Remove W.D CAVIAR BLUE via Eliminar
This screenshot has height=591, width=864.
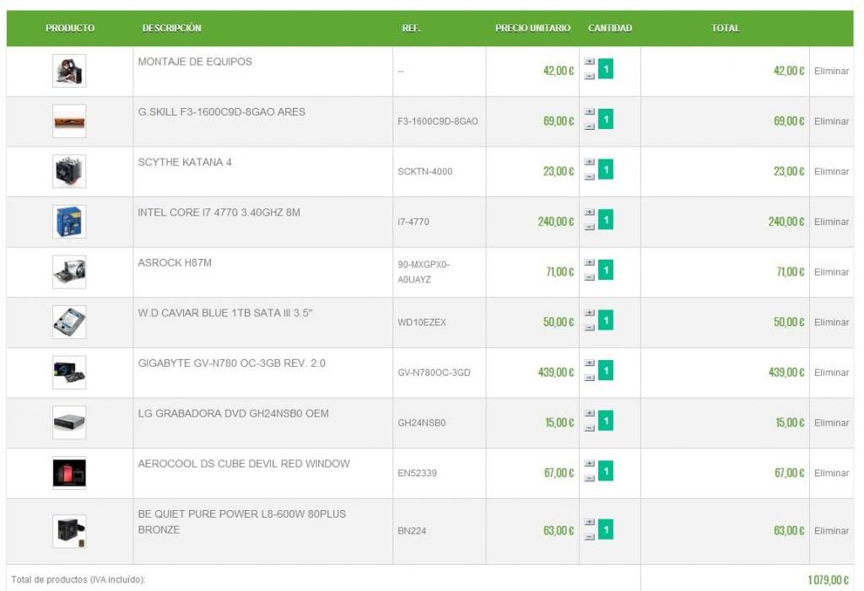[831, 322]
